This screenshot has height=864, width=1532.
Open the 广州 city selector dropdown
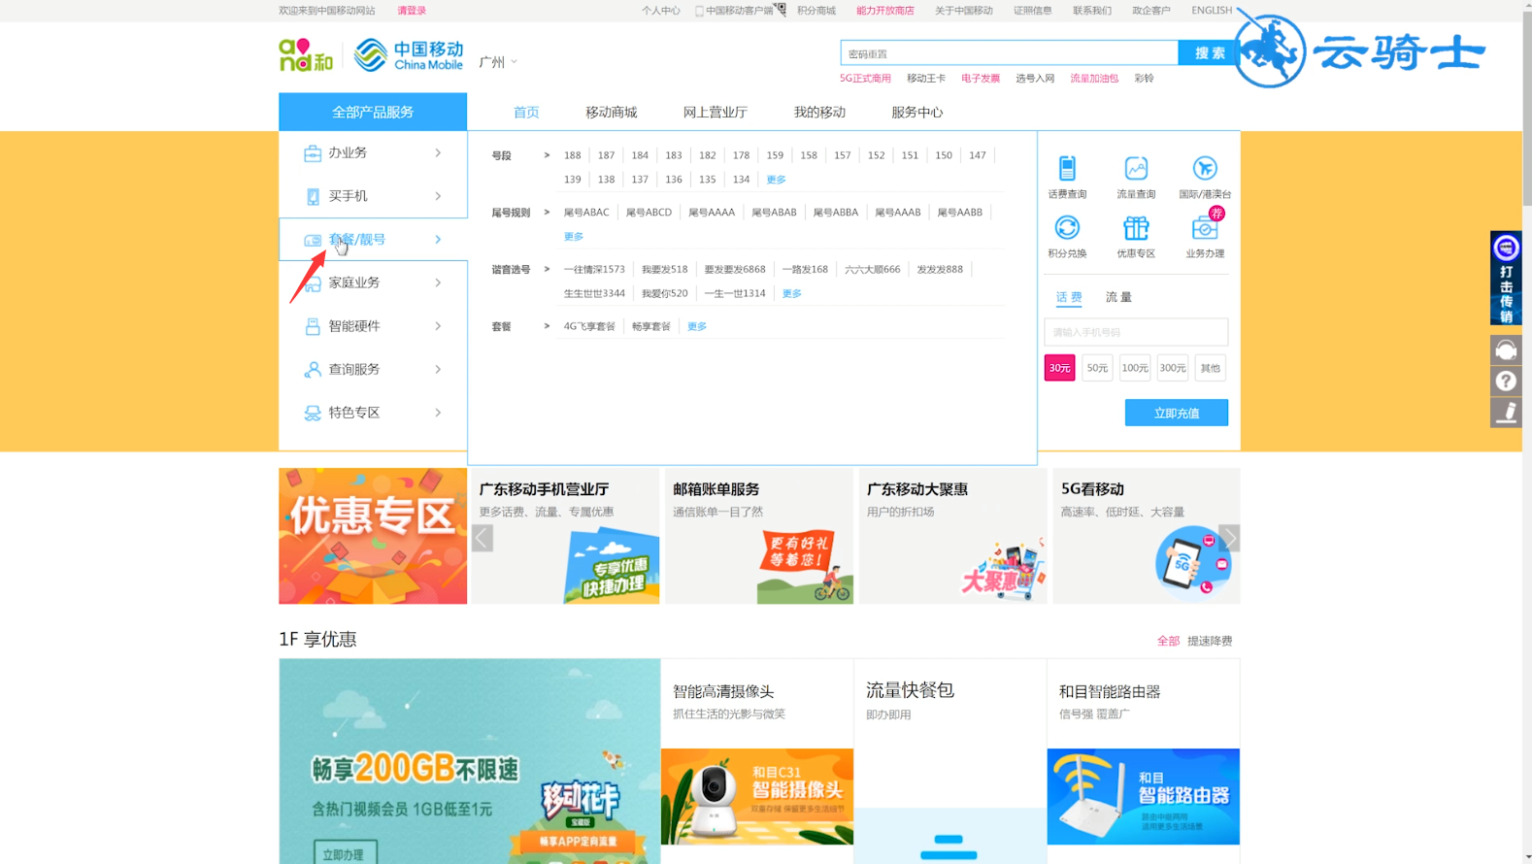498,62
